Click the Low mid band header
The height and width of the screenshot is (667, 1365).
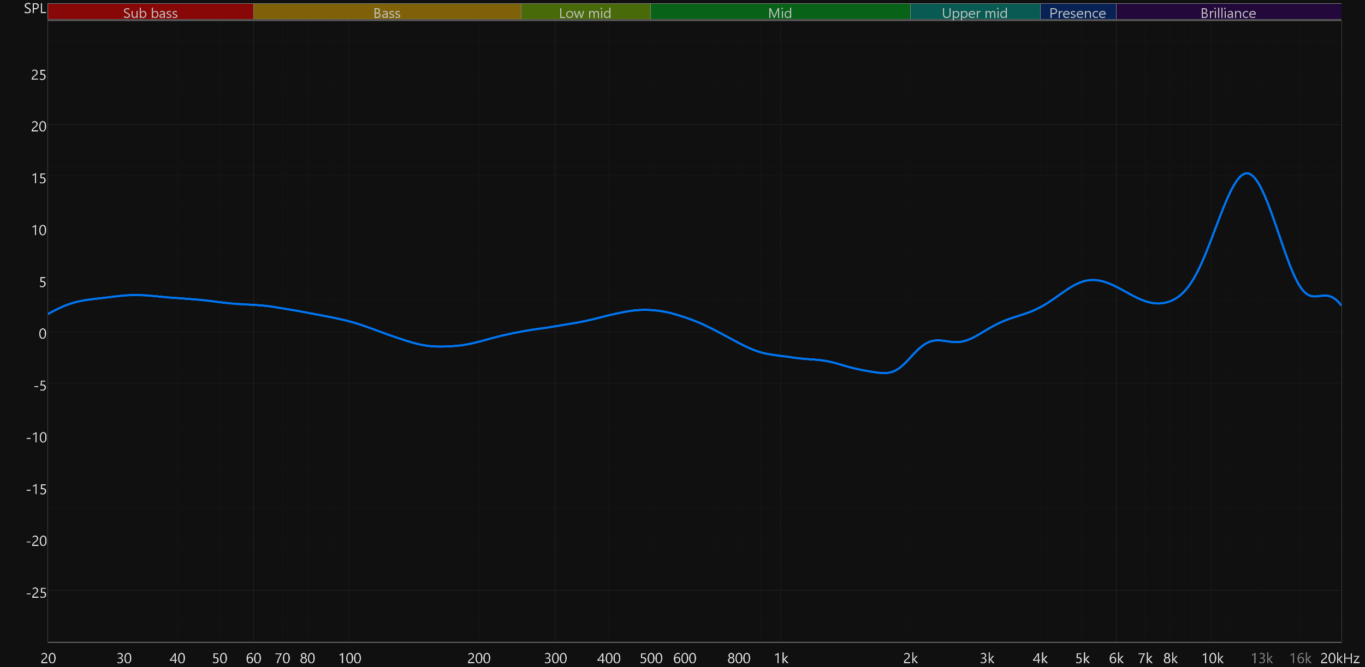(x=585, y=13)
